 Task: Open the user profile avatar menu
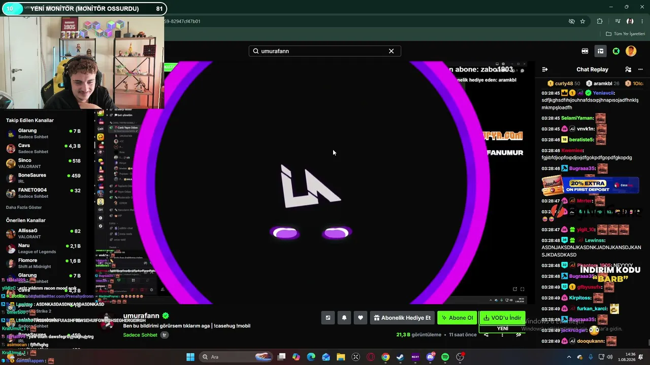631,51
